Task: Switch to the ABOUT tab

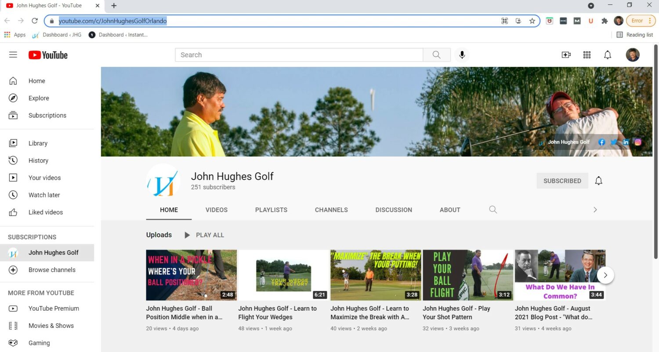Action: [450, 210]
